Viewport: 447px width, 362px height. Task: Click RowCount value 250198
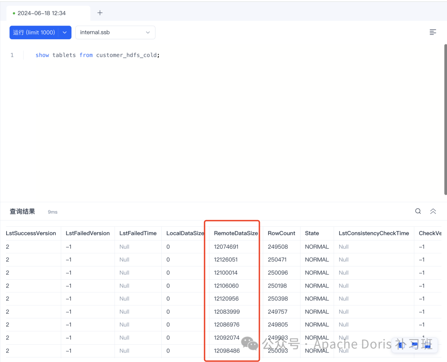click(x=277, y=285)
